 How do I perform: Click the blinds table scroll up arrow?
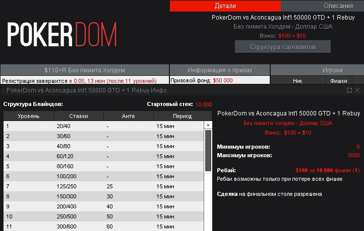point(208,125)
